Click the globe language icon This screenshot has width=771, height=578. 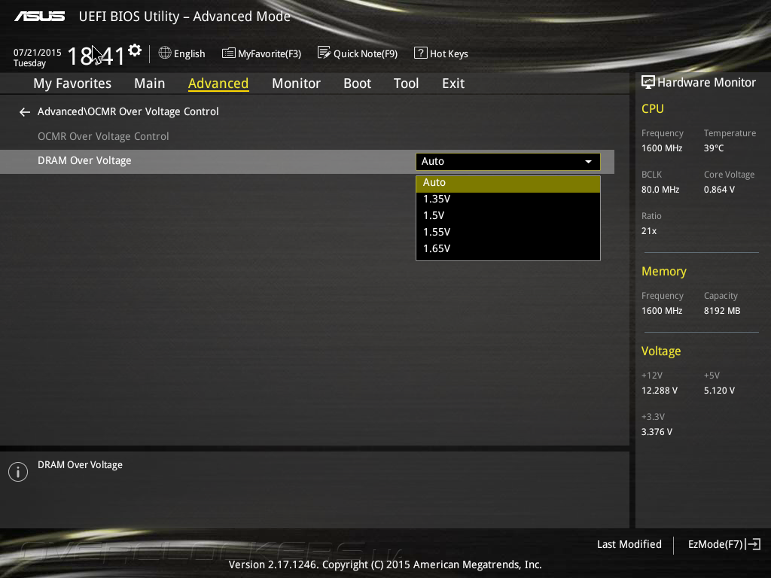click(165, 53)
